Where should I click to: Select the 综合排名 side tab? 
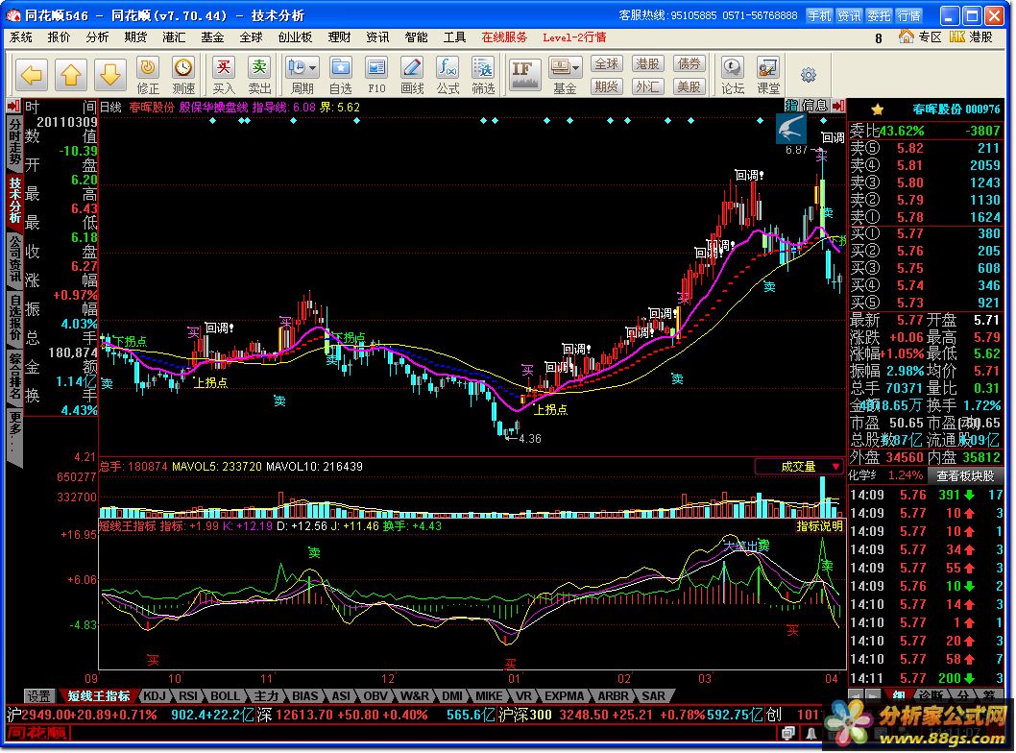point(14,376)
